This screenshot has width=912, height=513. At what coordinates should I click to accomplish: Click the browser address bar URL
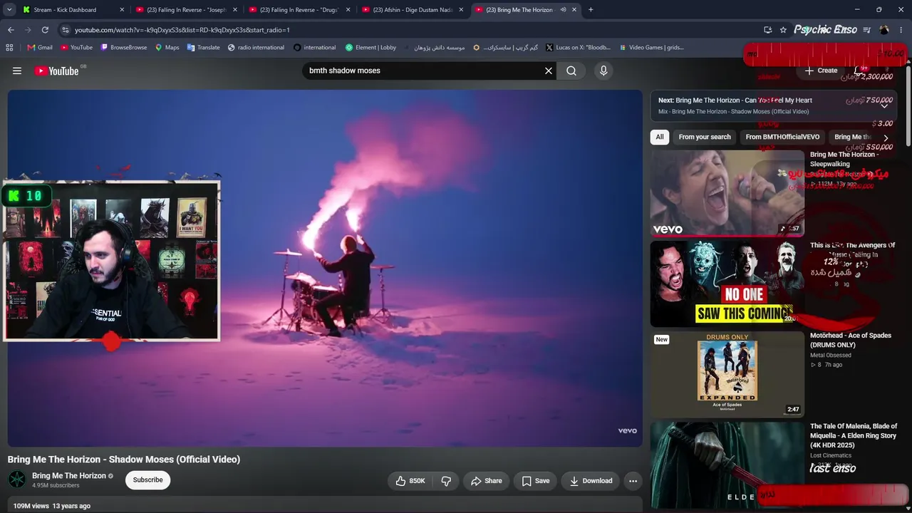182,30
